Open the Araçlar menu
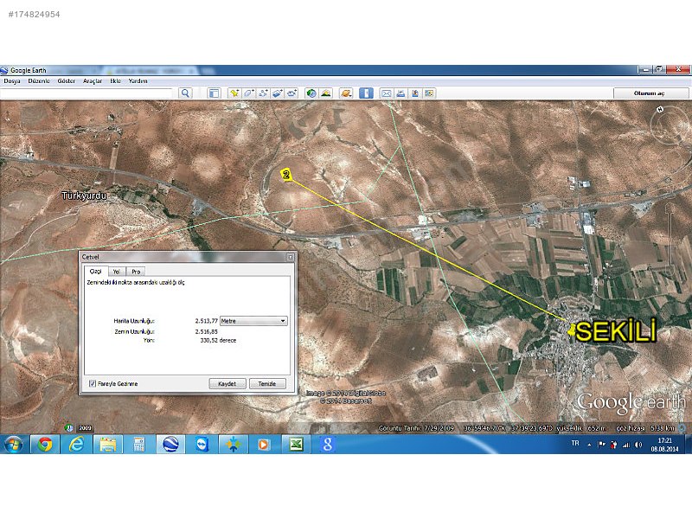This screenshot has height=519, width=692. coord(93,81)
